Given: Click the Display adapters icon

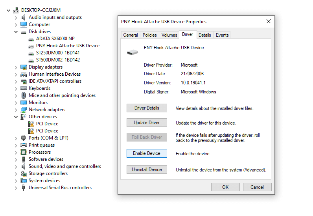Looking at the screenshot, I should click(23, 67).
